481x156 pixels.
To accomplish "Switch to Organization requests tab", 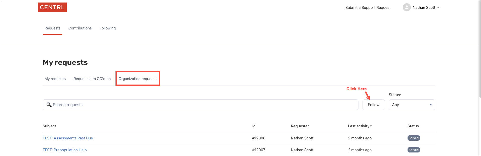I will tap(137, 79).
